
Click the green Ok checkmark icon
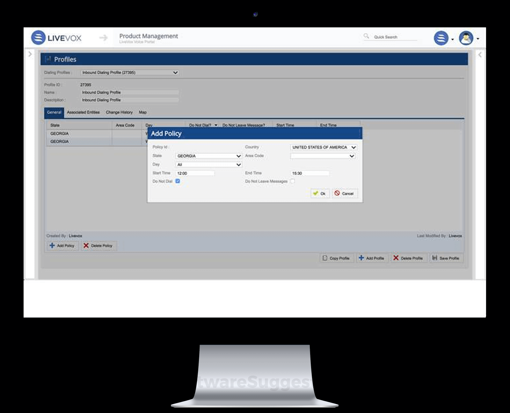[315, 193]
